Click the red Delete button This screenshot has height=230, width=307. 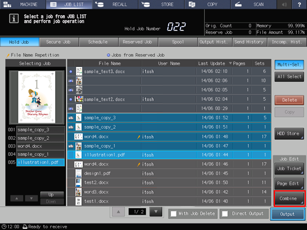point(289,100)
